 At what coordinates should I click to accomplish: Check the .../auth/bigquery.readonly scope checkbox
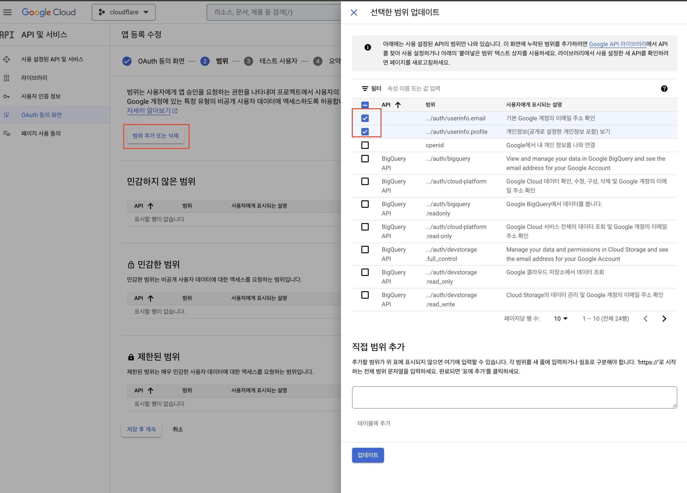pyautogui.click(x=365, y=204)
